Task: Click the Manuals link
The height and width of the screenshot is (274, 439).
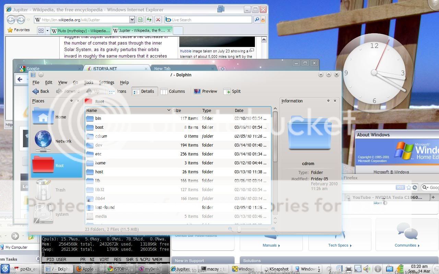Action: (x=270, y=245)
